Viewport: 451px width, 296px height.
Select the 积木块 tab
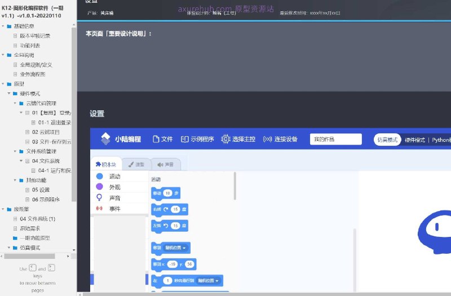click(106, 164)
